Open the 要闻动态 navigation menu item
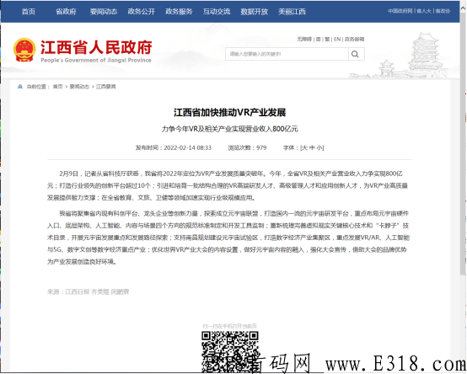Screen dimensions: 467x374 (x=104, y=11)
